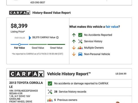Open the blue 'fair value' link
This screenshot has height=103, width=138.
pyautogui.click(x=112, y=27)
